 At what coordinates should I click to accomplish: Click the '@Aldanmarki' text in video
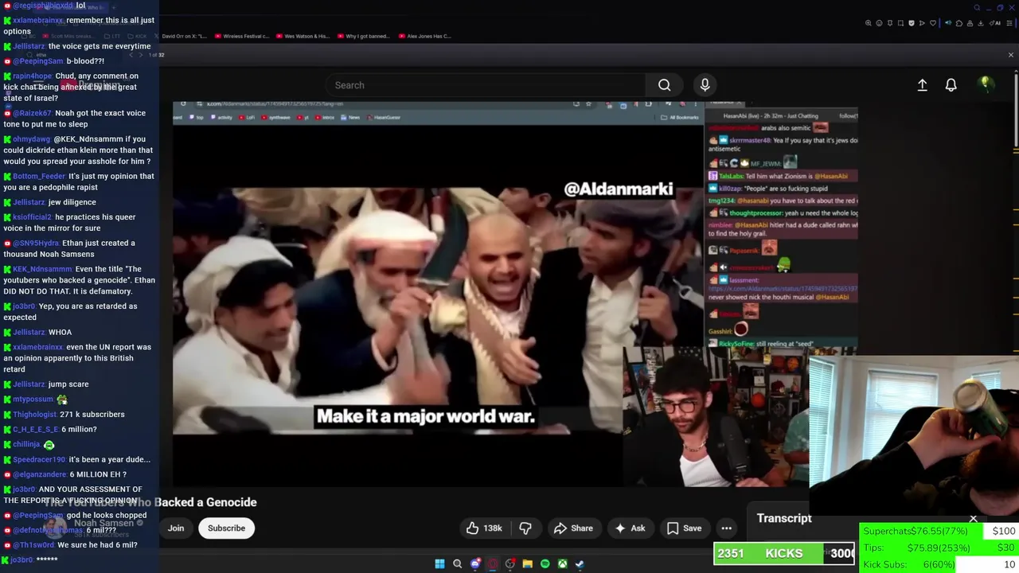click(619, 189)
